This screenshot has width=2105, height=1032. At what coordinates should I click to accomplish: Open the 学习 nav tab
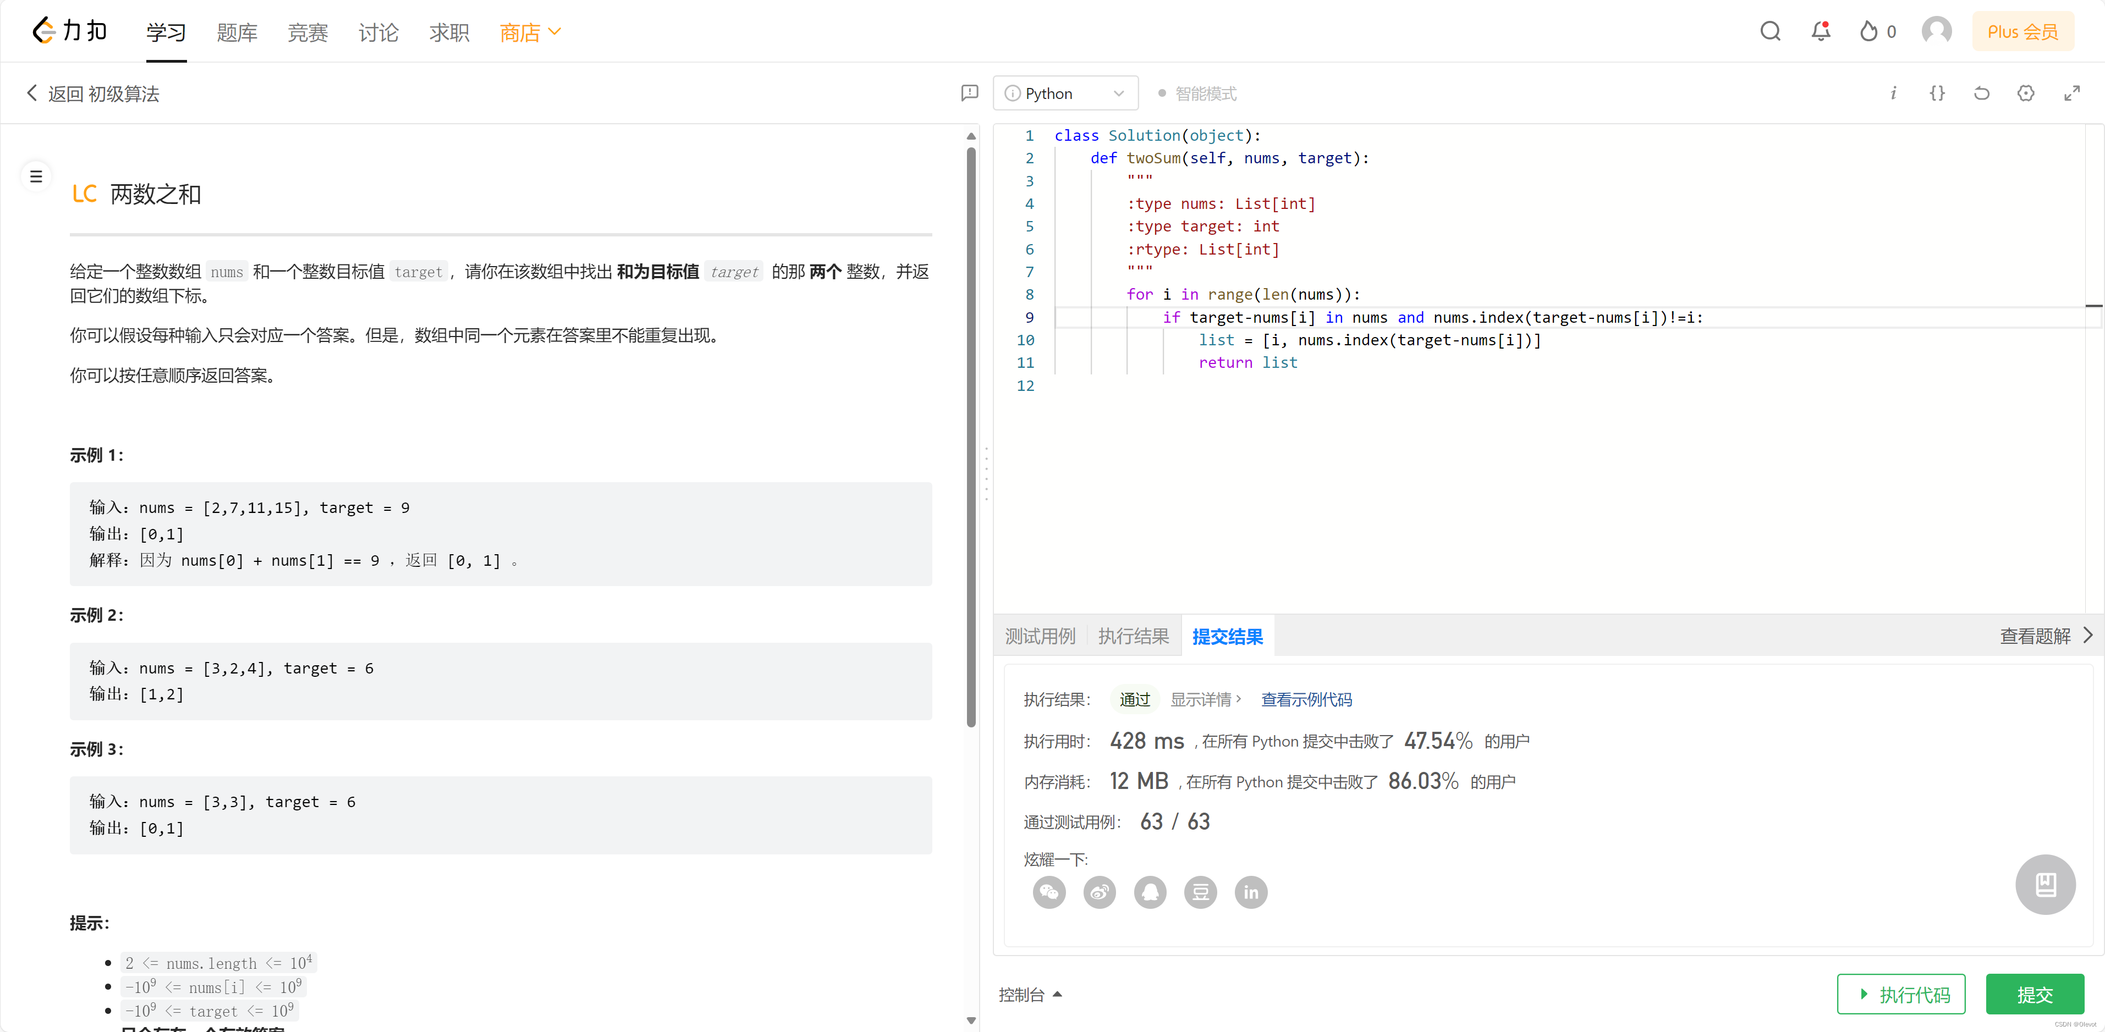(x=166, y=32)
